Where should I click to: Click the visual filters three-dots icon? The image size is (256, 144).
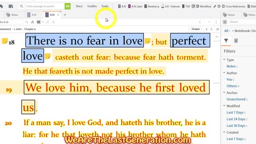click(32, 22)
